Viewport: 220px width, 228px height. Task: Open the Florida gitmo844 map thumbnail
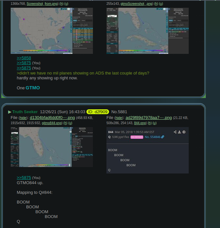(52, 147)
